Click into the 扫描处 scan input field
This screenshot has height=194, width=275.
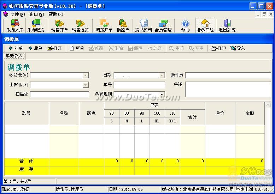click(x=59, y=95)
